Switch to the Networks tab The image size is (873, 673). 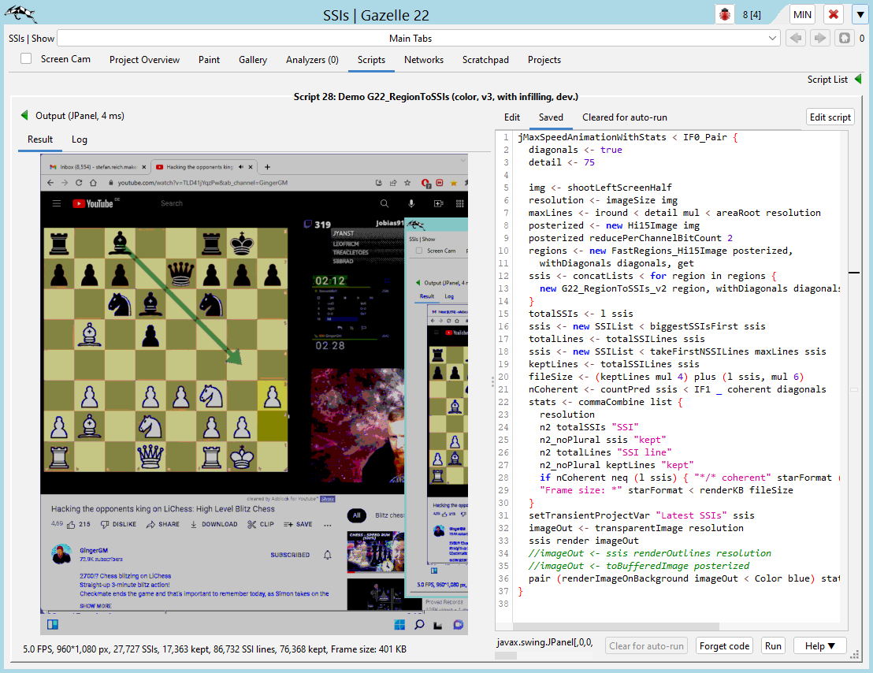(x=424, y=60)
